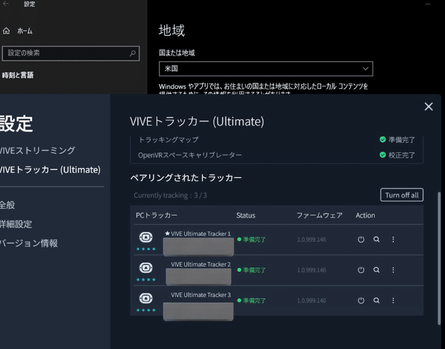
Task: Click the トラッキングマップ 準備完了 status
Action: pos(397,140)
